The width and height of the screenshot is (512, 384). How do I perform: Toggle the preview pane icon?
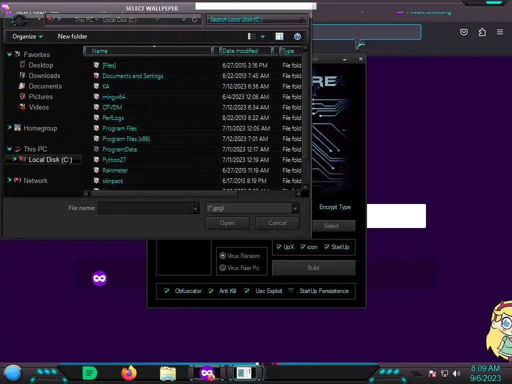(x=279, y=36)
